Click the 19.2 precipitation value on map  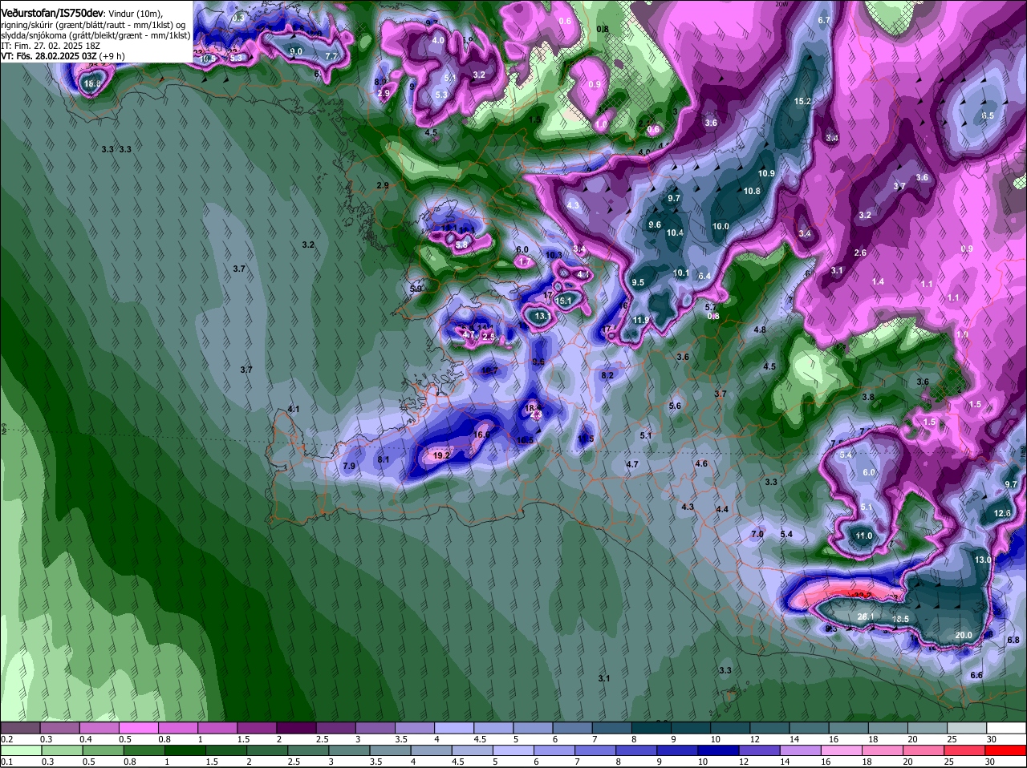440,455
